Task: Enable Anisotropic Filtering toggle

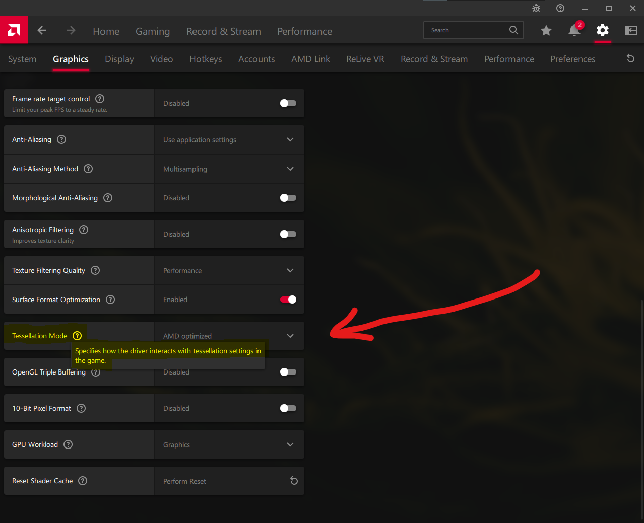Action: tap(288, 234)
